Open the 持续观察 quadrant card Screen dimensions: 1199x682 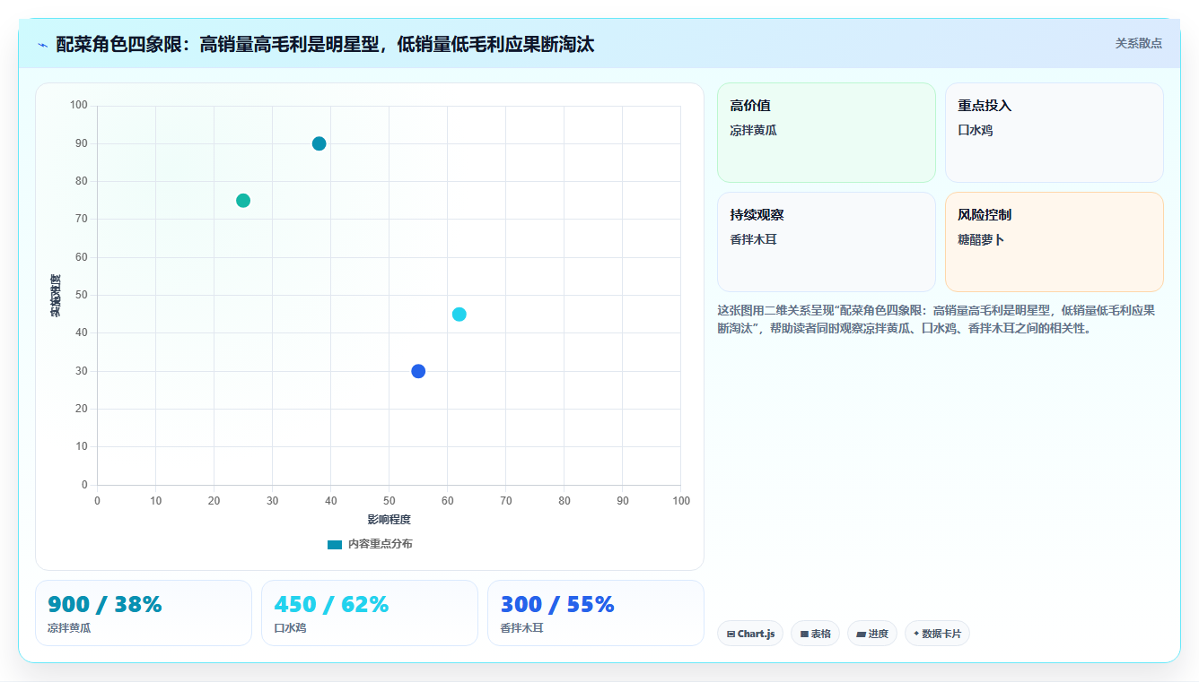point(826,242)
